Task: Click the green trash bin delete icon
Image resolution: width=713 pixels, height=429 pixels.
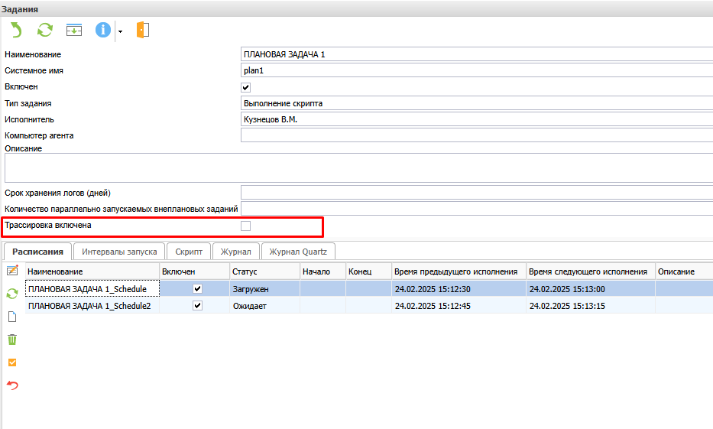Action: click(x=12, y=340)
